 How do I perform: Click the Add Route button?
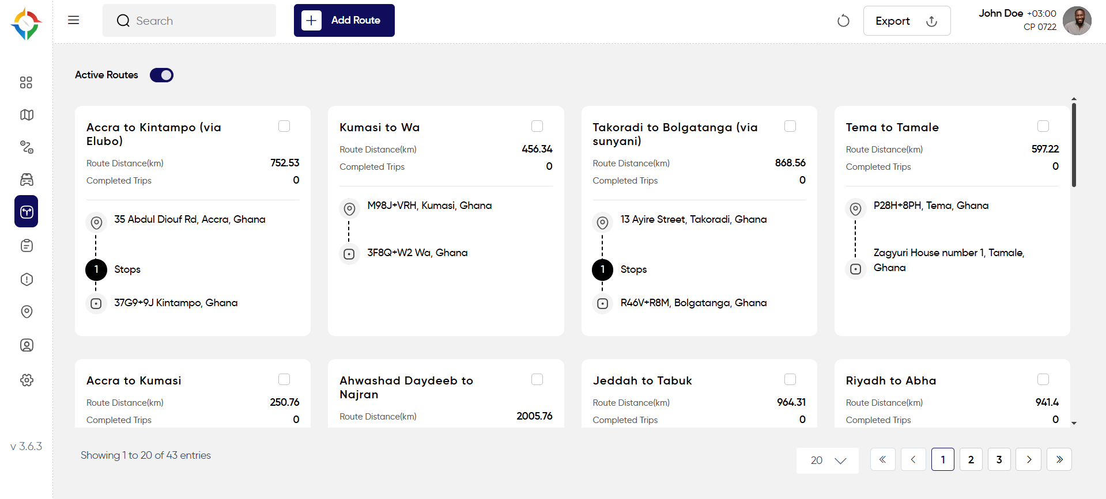point(344,21)
